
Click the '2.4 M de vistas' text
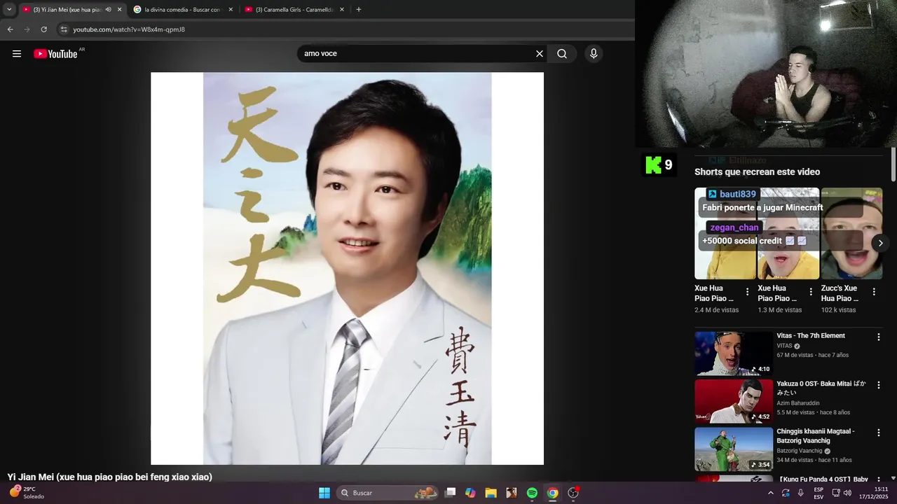pyautogui.click(x=716, y=310)
